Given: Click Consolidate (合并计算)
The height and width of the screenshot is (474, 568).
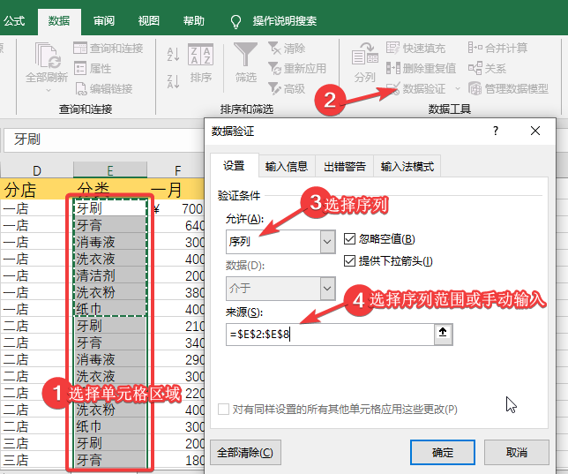Looking at the screenshot, I should point(497,48).
